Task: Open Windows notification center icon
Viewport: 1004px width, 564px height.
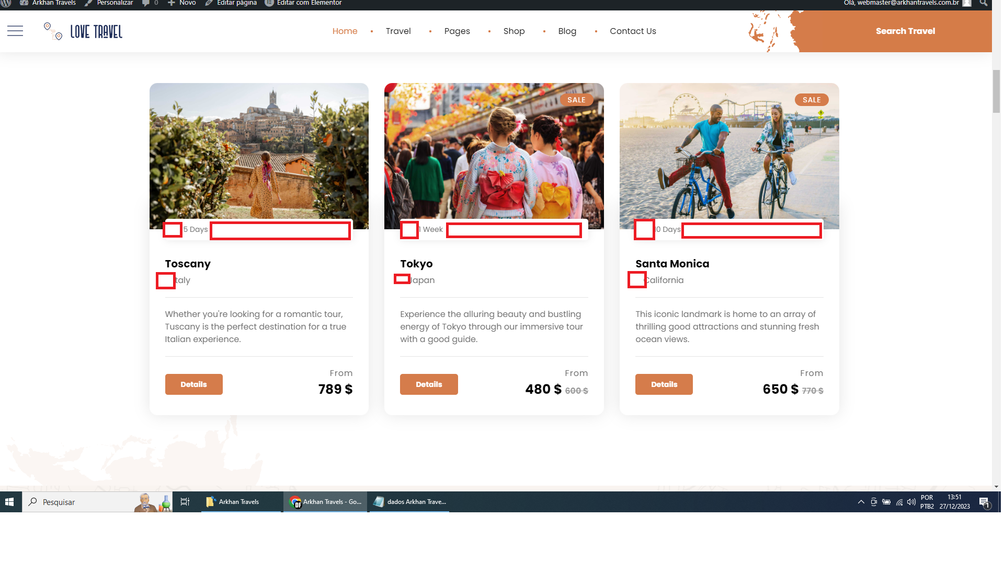Action: (985, 502)
